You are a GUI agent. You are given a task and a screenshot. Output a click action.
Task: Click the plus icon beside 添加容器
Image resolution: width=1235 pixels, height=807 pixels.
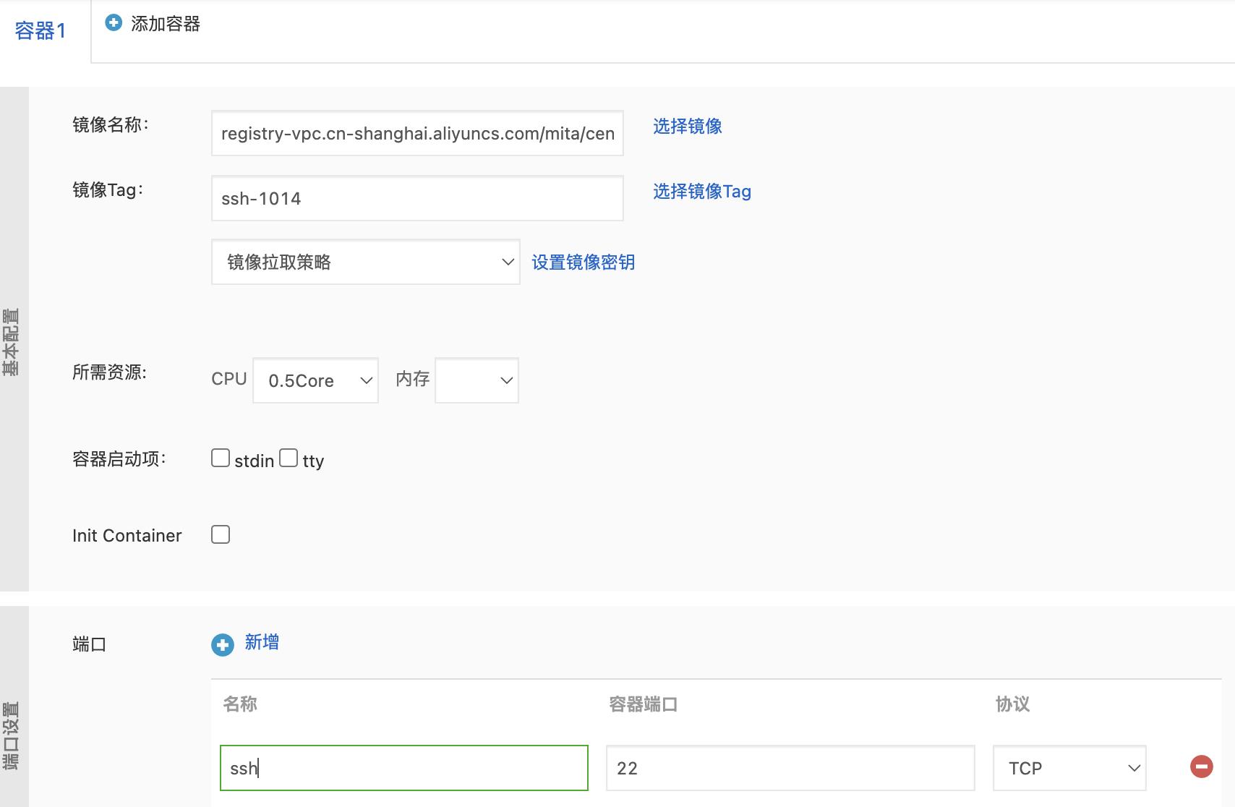coord(114,23)
